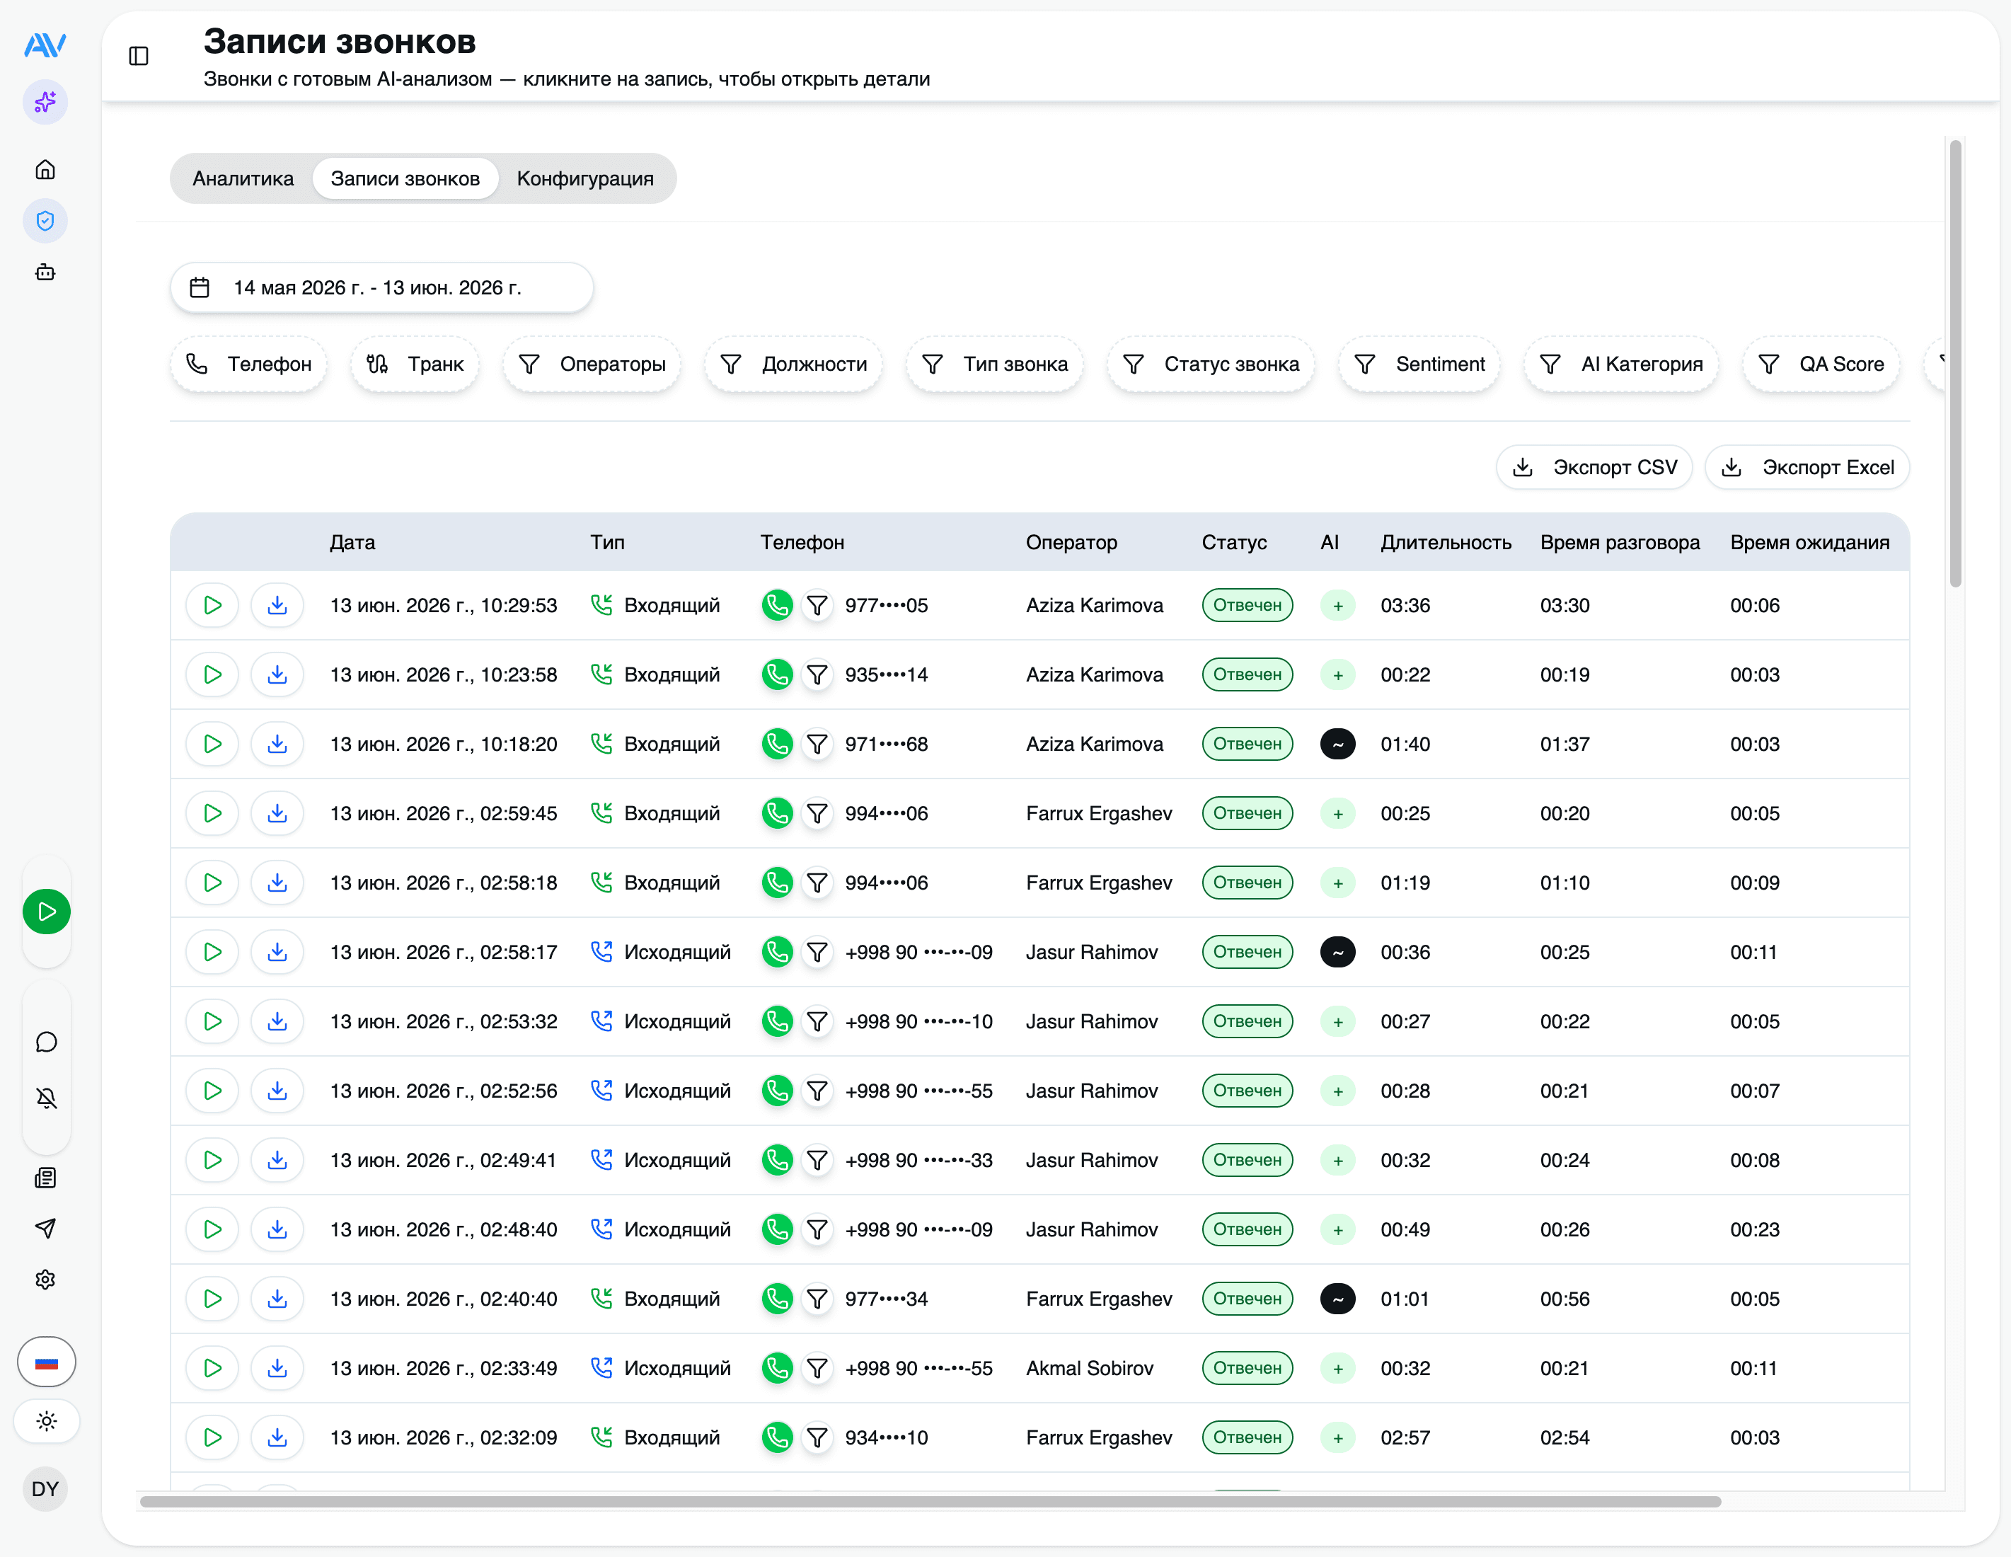Image resolution: width=2011 pixels, height=1557 pixels.
Task: Click positive AI badge for 10:29:53 call
Action: (1337, 606)
